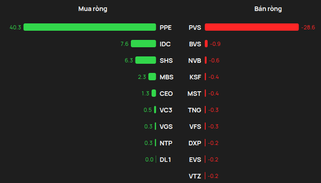Select the BVS ticker label
The image size is (321, 183).
[x=195, y=44]
